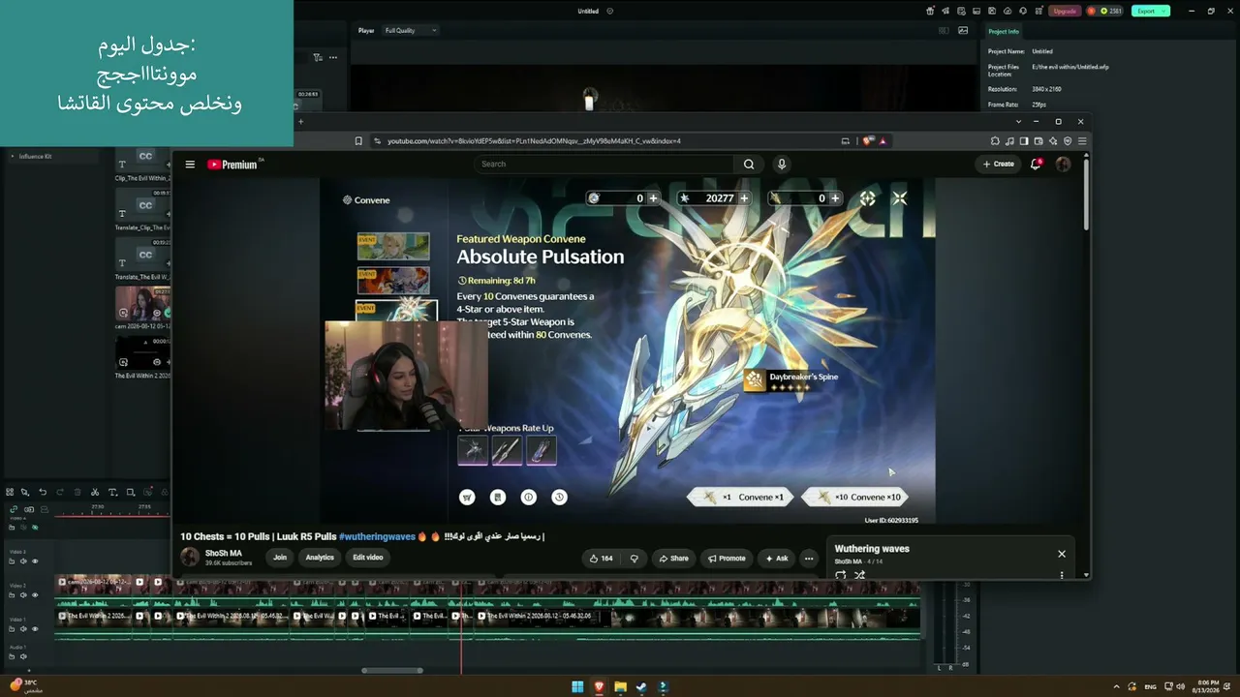The width and height of the screenshot is (1240, 697).
Task: Open the player snapshot image icon
Action: (963, 31)
